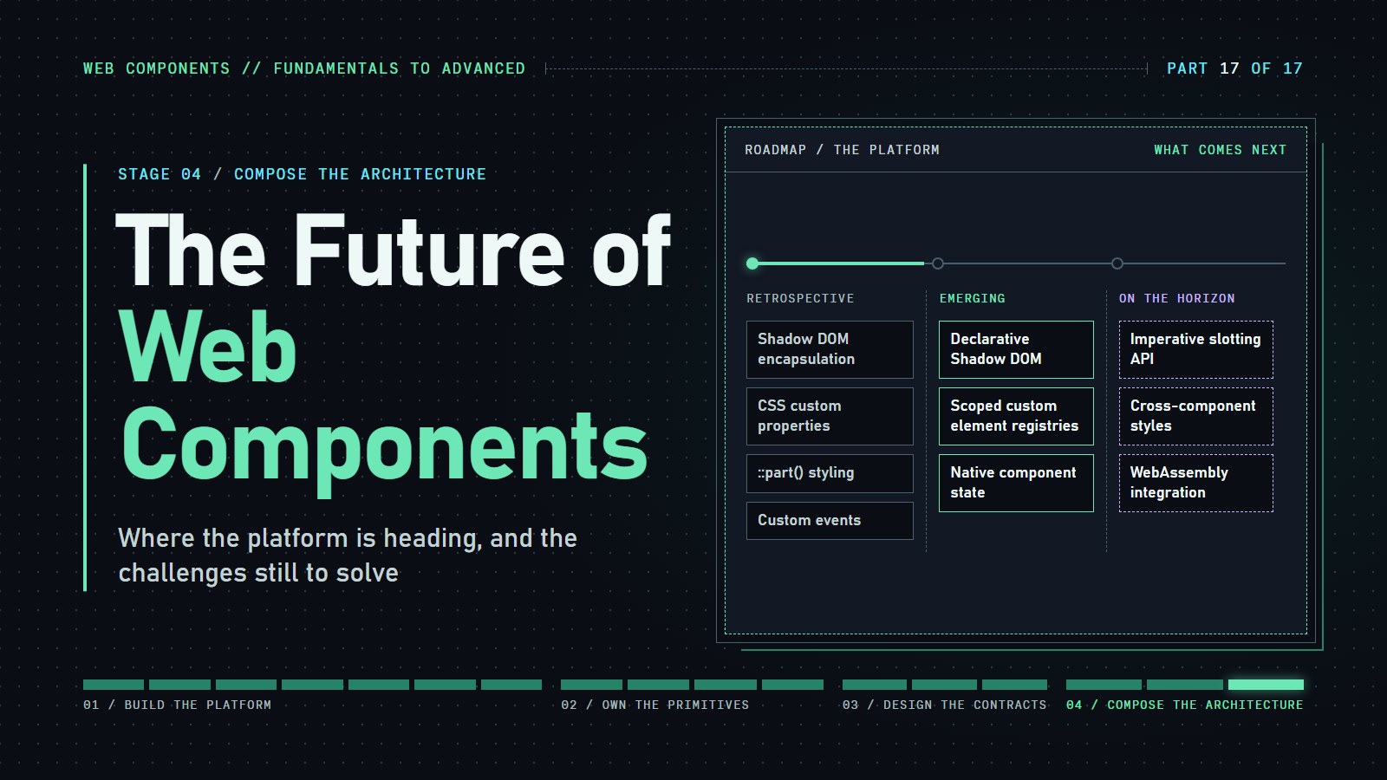
Task: Click PART 17 OF 17 indicator
Action: [1234, 68]
